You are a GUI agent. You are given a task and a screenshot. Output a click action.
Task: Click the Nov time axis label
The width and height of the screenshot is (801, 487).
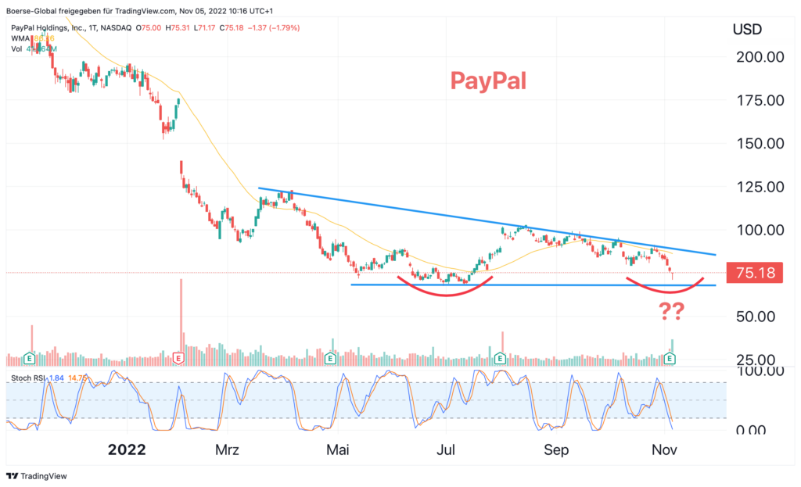(x=665, y=449)
